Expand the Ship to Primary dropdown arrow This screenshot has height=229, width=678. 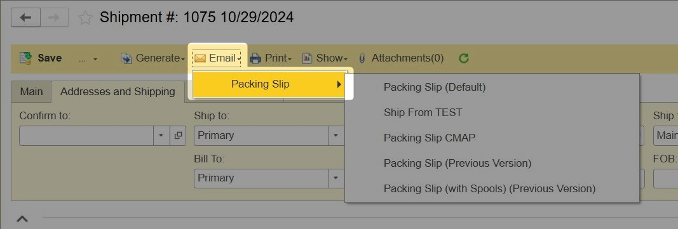[335, 135]
